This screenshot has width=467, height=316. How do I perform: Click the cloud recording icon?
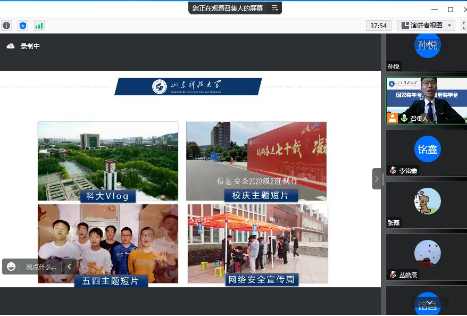(11, 46)
